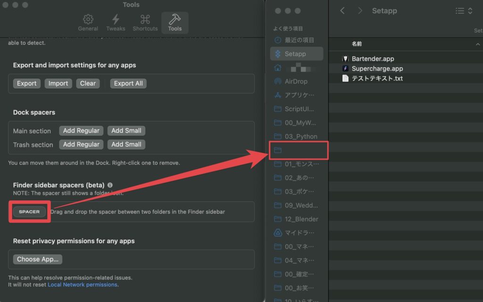Click the Export settings button

27,83
